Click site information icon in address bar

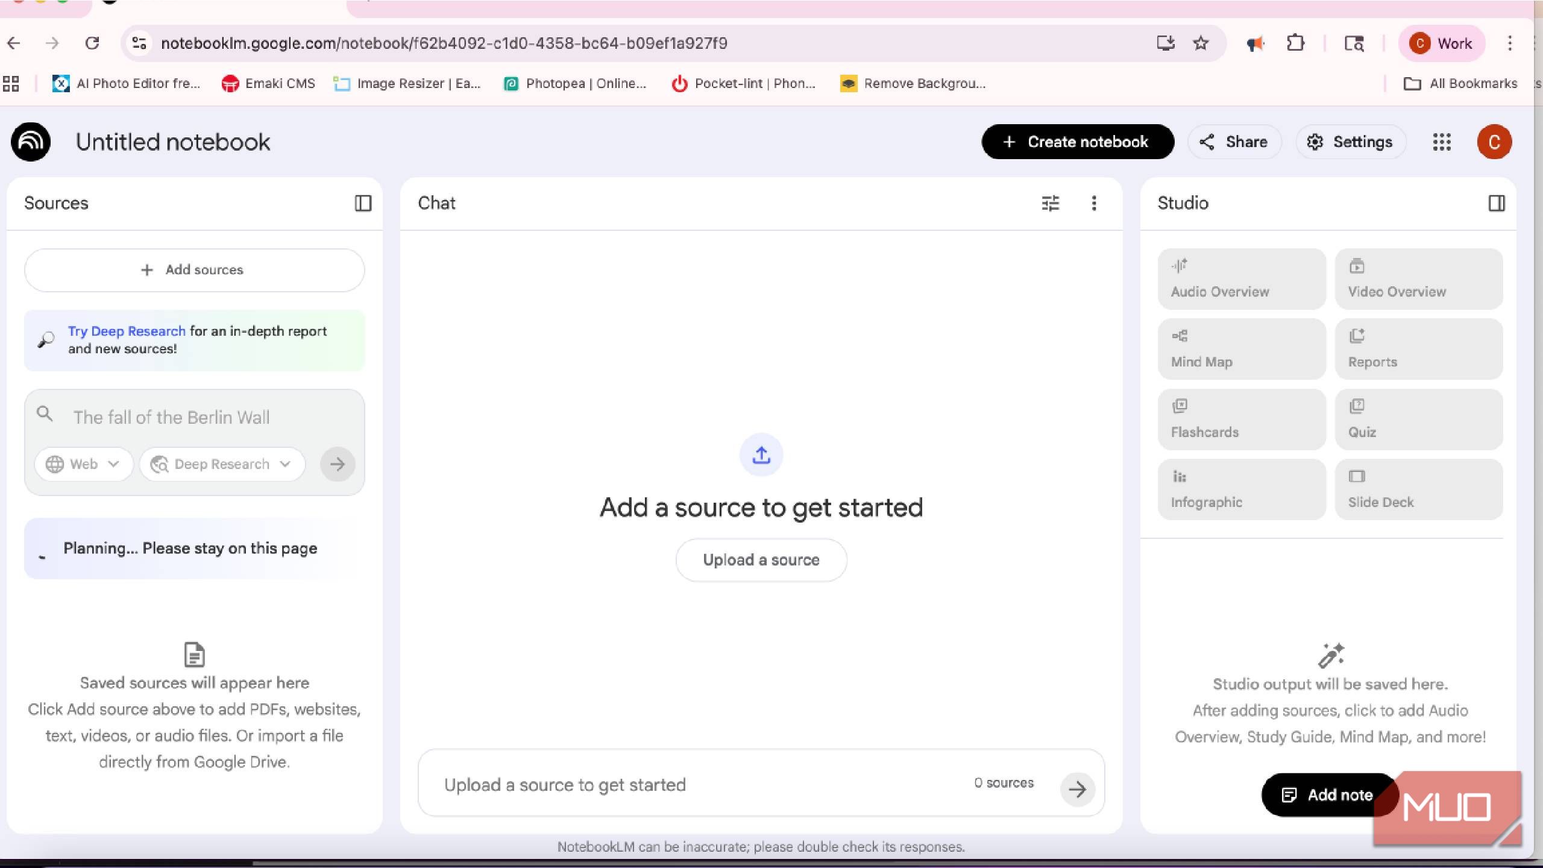139,43
